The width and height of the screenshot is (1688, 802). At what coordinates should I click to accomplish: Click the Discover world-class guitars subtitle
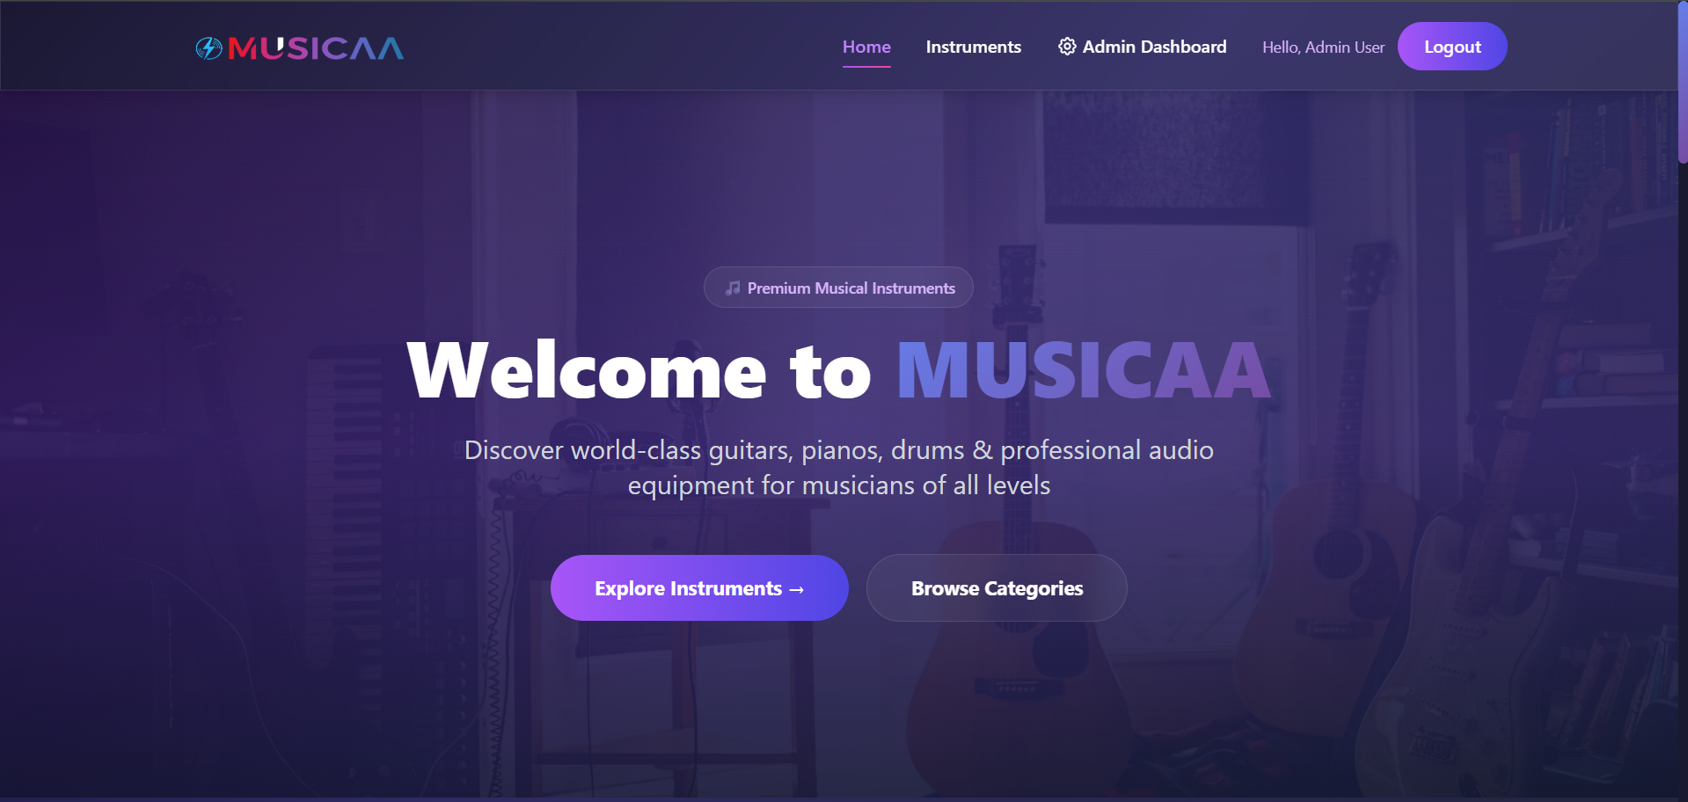point(839,467)
